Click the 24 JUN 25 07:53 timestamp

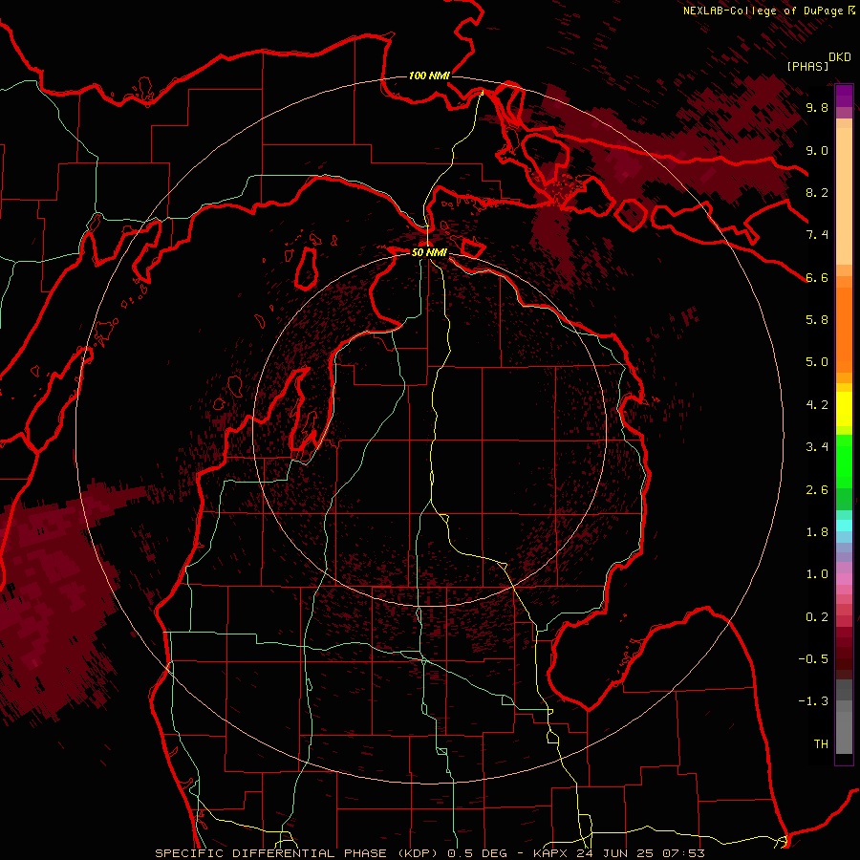coord(640,853)
